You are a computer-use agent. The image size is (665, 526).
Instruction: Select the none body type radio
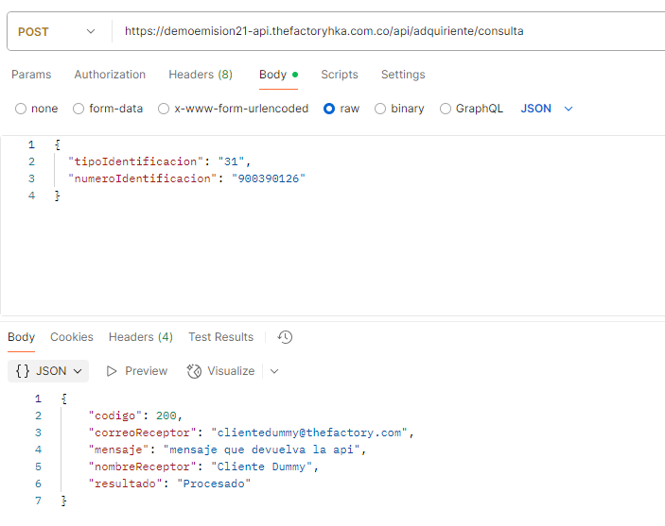tap(21, 109)
